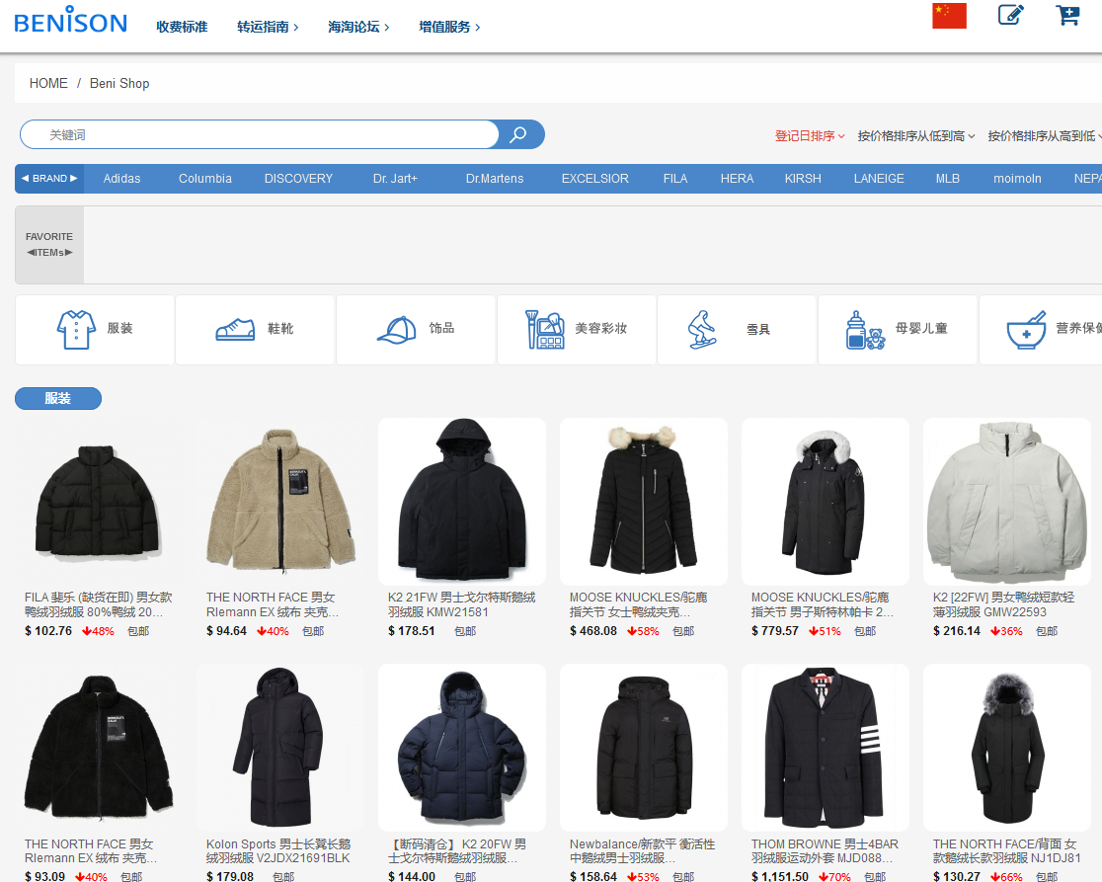The height and width of the screenshot is (882, 1102).
Task: Open 收费标准 menu item
Action: pyautogui.click(x=182, y=27)
